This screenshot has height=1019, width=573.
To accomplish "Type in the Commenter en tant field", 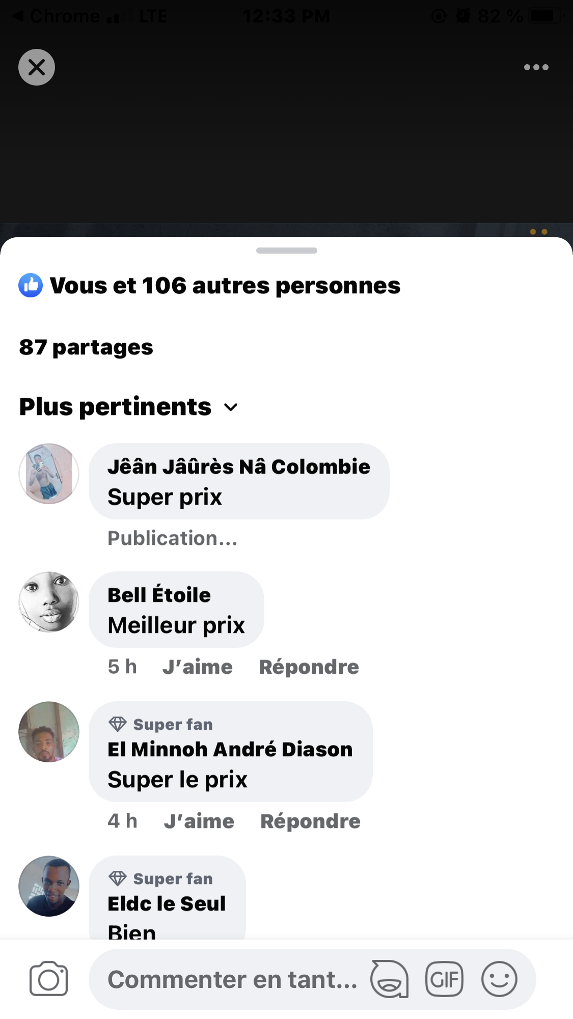I will click(232, 979).
